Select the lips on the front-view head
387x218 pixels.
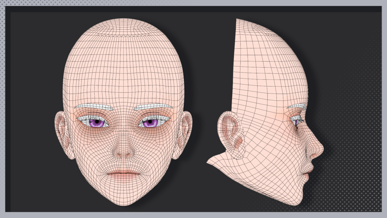pyautogui.click(x=123, y=174)
